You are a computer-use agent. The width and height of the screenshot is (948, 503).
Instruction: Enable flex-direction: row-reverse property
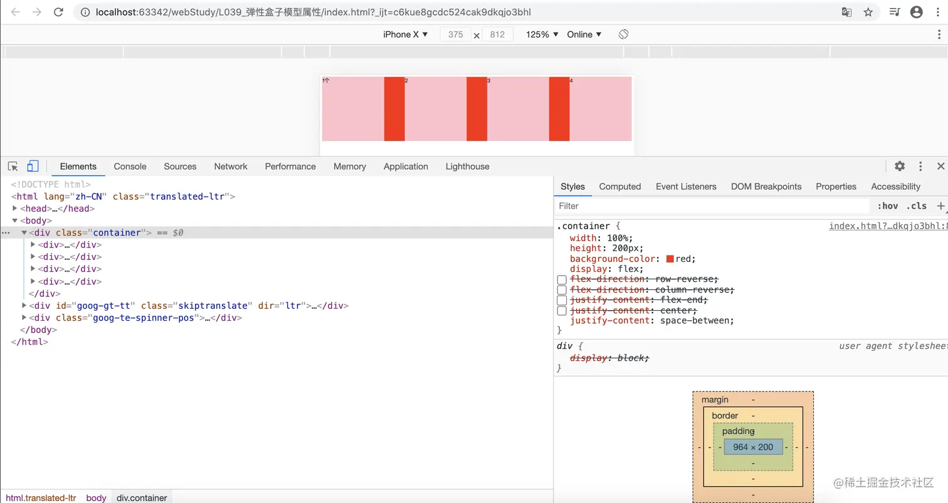562,279
